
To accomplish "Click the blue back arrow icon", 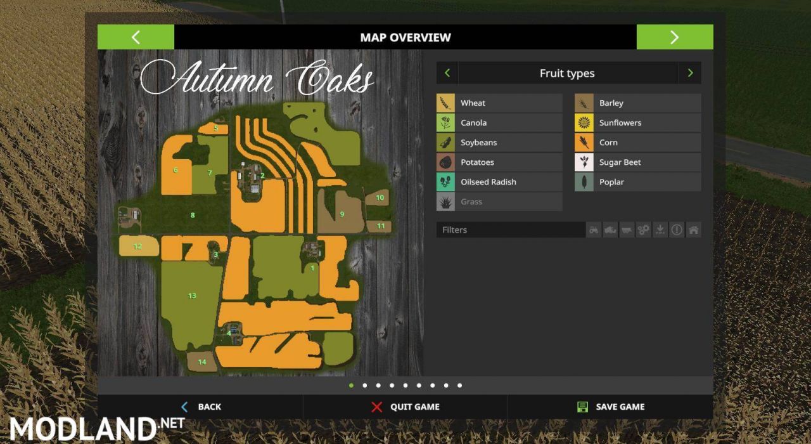I will coord(184,407).
